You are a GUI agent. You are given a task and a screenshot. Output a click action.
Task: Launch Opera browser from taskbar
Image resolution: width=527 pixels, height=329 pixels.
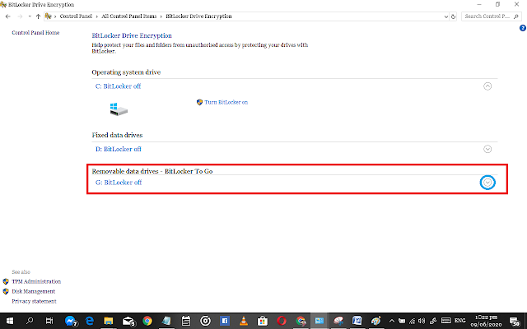(282, 322)
